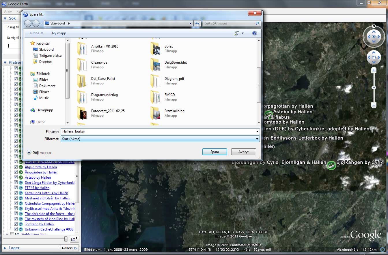Click the north N compass indicator
388x255 pixels.
pyautogui.click(x=374, y=26)
